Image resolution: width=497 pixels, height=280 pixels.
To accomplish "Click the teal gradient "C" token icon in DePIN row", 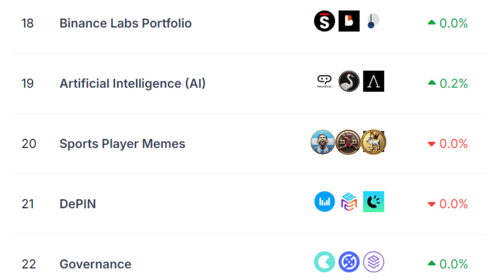I will pos(373,202).
